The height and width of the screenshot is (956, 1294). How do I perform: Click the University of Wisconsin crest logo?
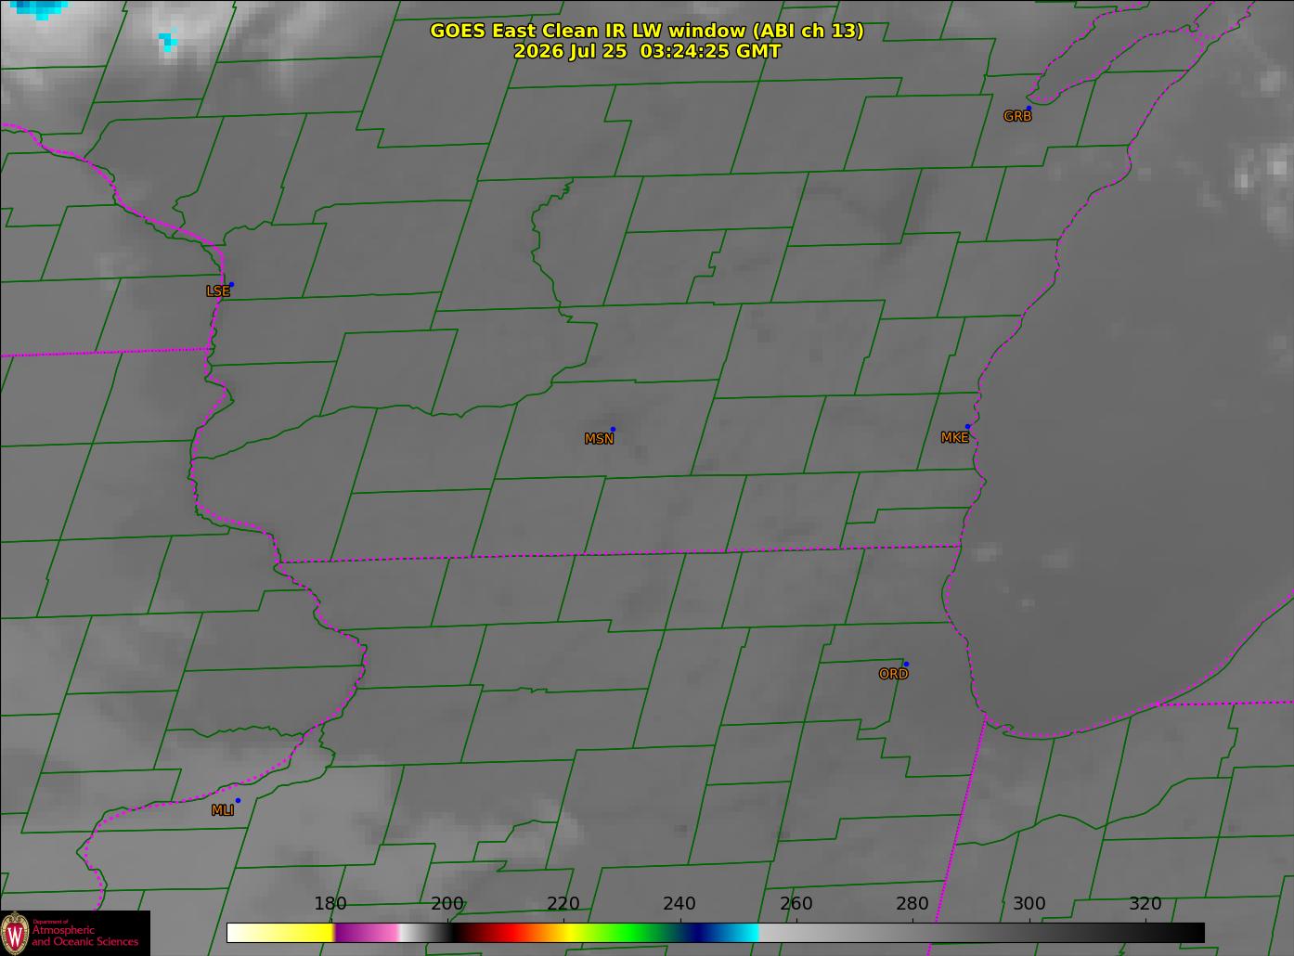(15, 933)
